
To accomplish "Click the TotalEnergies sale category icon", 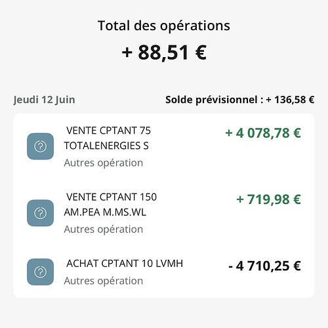I will click(x=40, y=146).
